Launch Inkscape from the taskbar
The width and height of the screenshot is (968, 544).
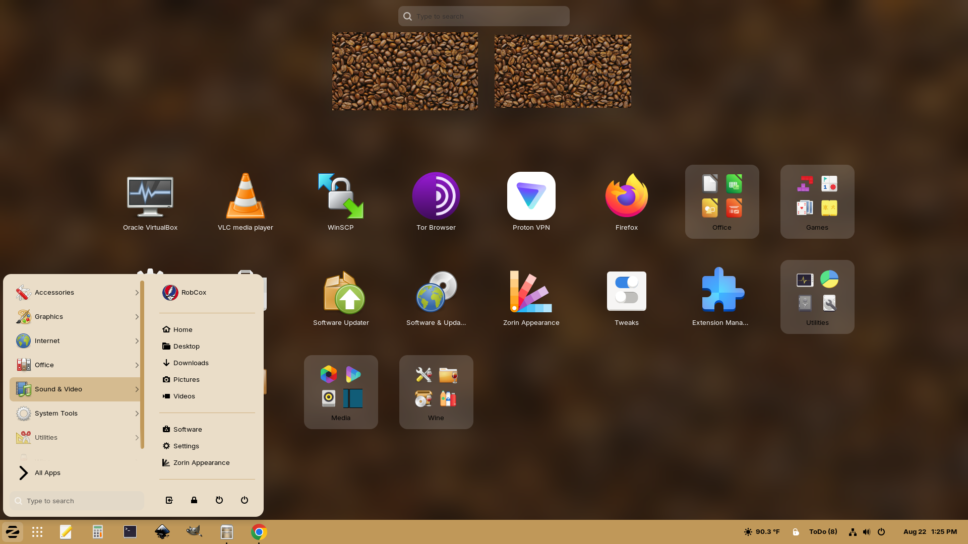pos(162,532)
